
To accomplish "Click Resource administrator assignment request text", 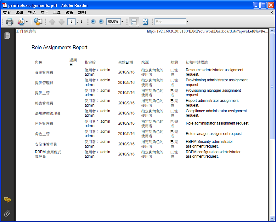I will coord(214,72).
